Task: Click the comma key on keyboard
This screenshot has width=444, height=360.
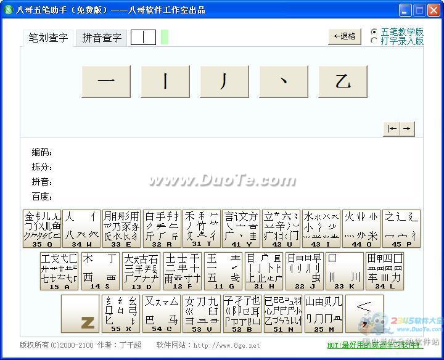Action: point(364,314)
